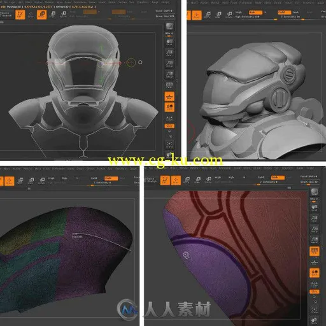Image resolution: width=326 pixels, height=326 pixels.
Task: Select Scale mode in bottom-left ZBrush window
Action: pos(31,181)
